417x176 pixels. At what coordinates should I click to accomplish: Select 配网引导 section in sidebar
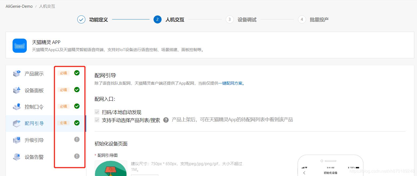tap(34, 124)
